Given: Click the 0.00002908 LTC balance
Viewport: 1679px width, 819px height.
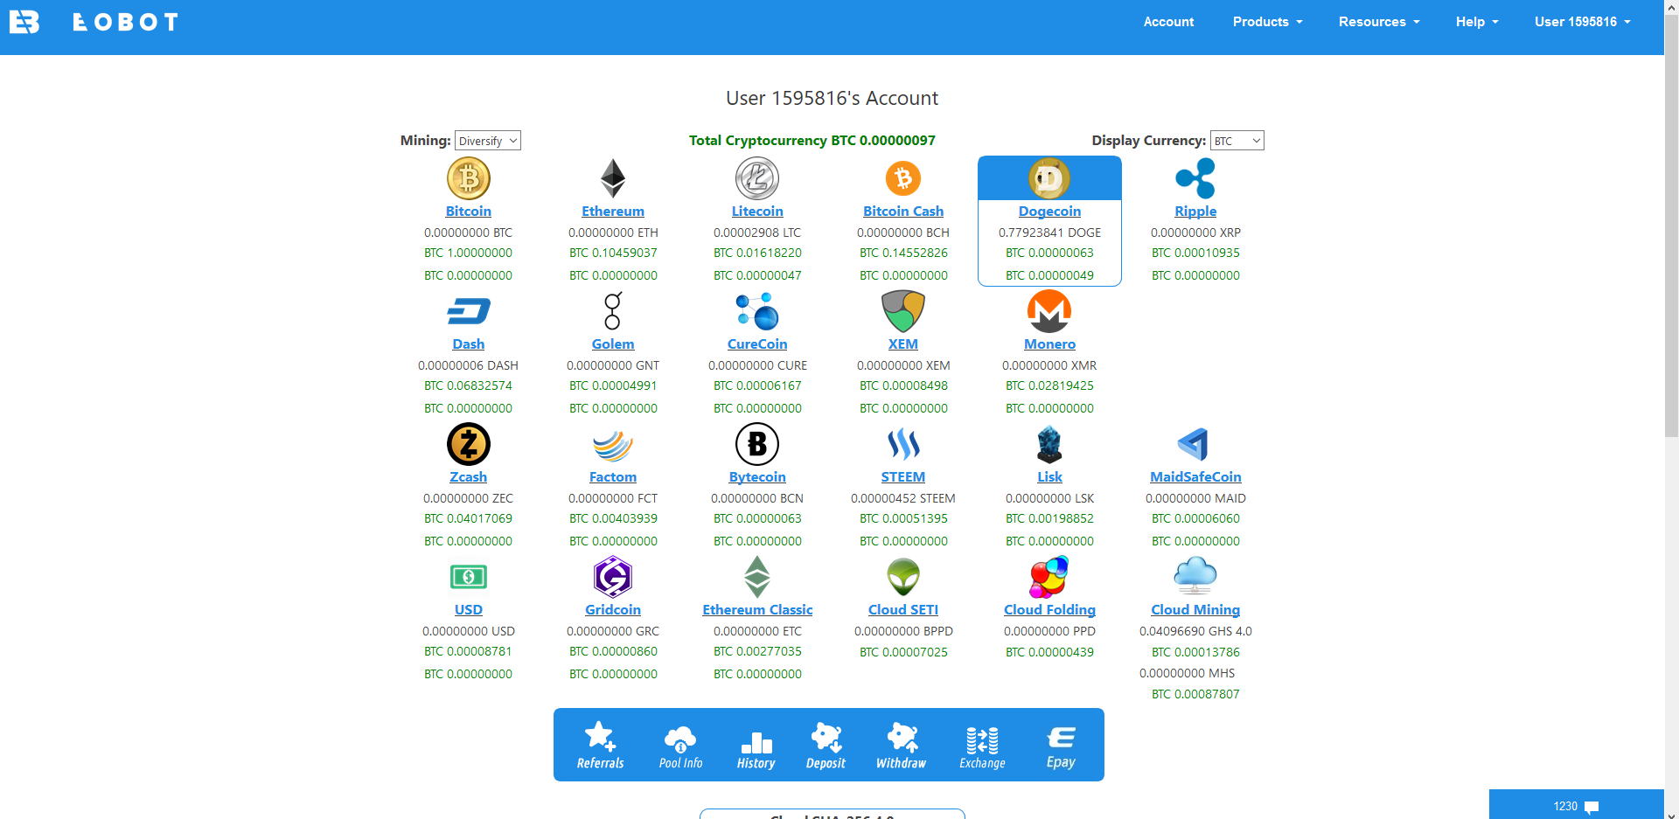Looking at the screenshot, I should coord(757,233).
